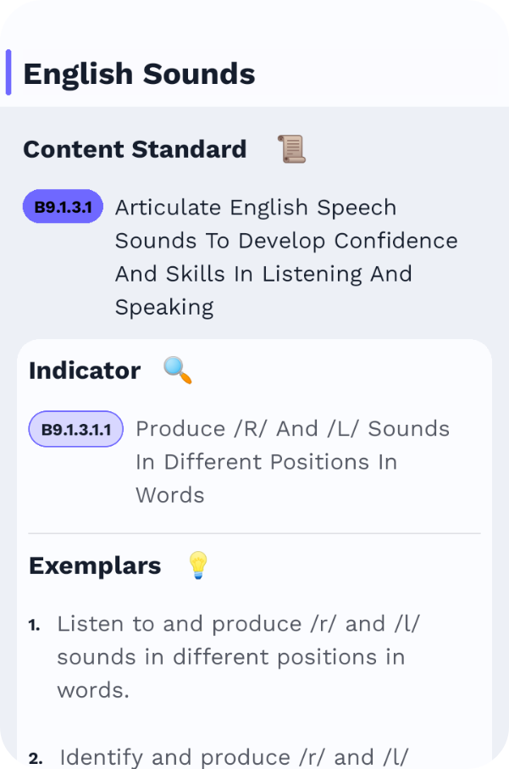The height and width of the screenshot is (769, 509).
Task: Click the magnifying glass icon beside Indicator
Action: coord(178,371)
